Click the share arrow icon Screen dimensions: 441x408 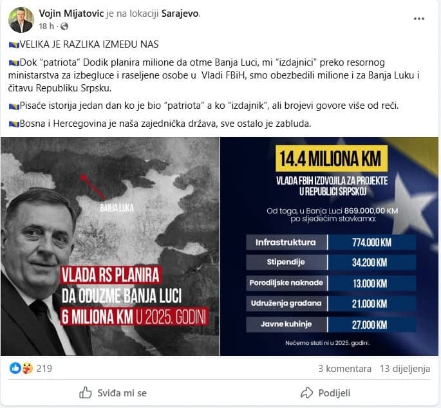tap(307, 393)
